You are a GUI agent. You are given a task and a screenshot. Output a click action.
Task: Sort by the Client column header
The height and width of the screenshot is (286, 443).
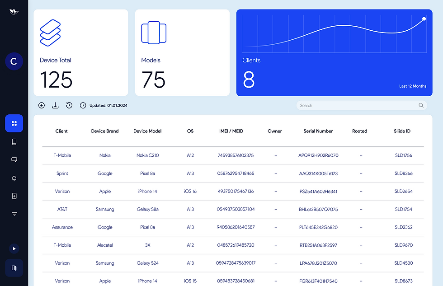pyautogui.click(x=61, y=131)
